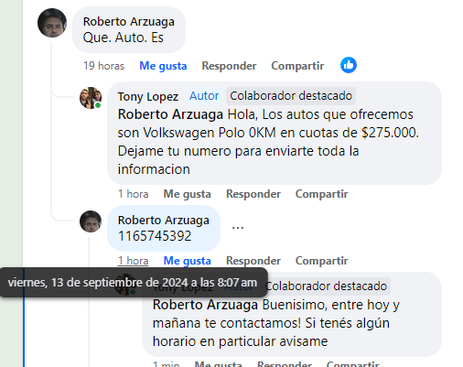Open Tony Lopez profile name link
Screen dimensions: 463x367
(x=148, y=97)
